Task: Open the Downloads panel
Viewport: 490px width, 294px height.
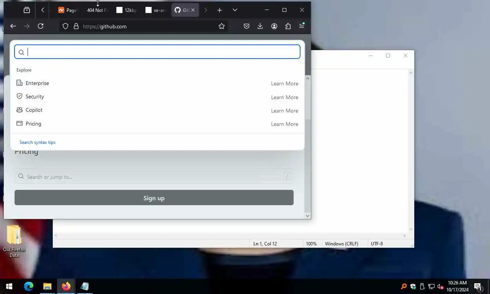Action: tap(260, 26)
